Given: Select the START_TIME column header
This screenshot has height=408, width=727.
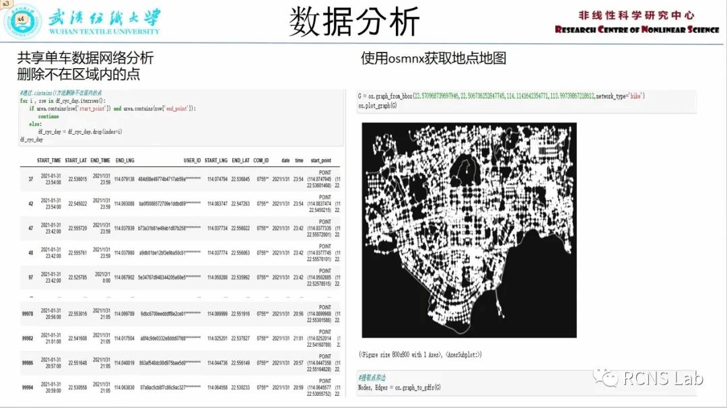Looking at the screenshot, I should (48, 160).
